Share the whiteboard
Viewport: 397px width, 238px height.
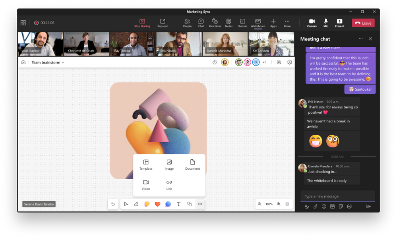click(279, 62)
